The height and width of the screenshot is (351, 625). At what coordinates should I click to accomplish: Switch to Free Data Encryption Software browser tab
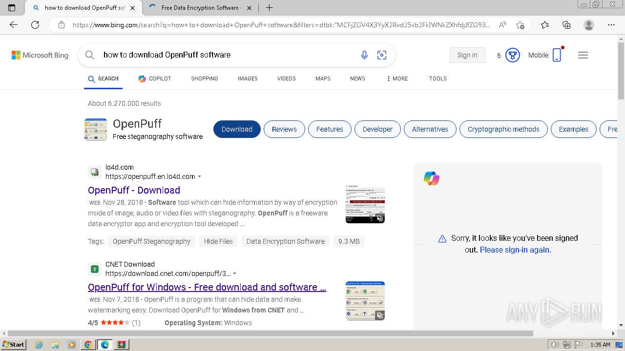pyautogui.click(x=201, y=8)
